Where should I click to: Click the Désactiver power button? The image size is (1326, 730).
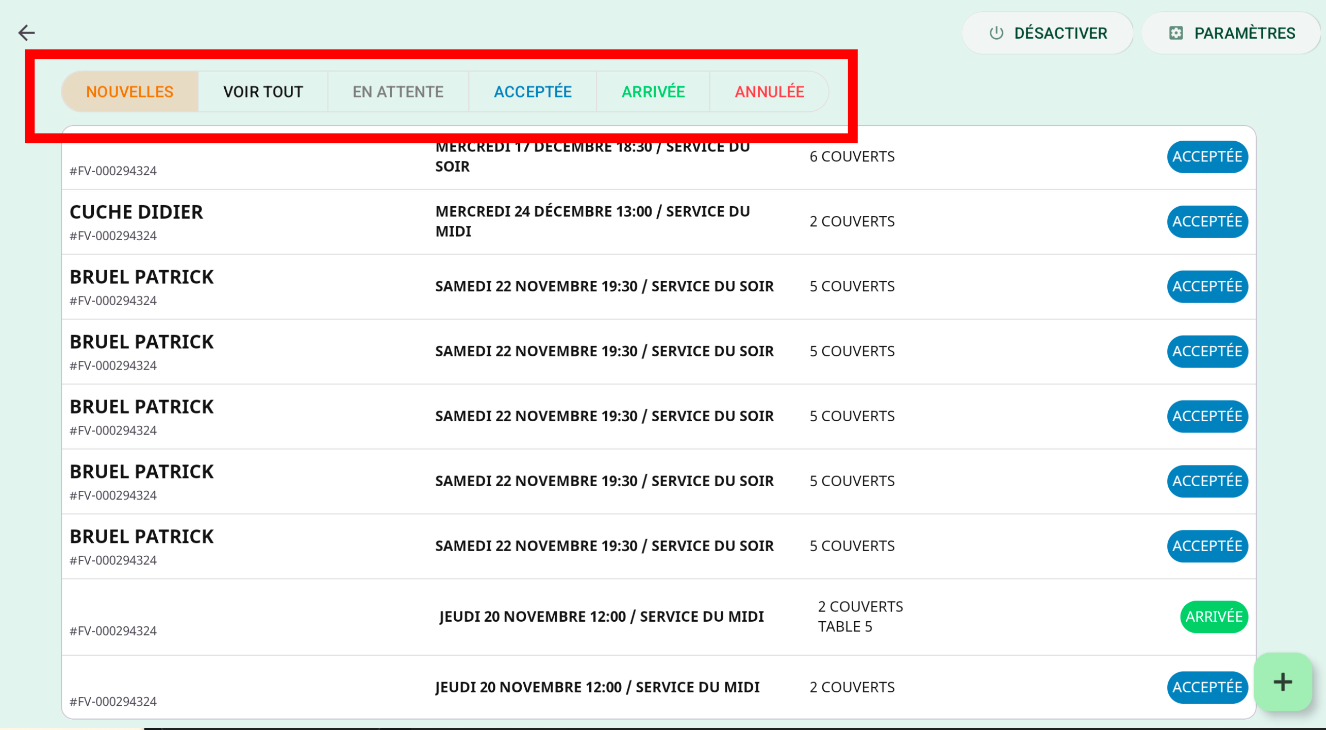pos(1047,33)
